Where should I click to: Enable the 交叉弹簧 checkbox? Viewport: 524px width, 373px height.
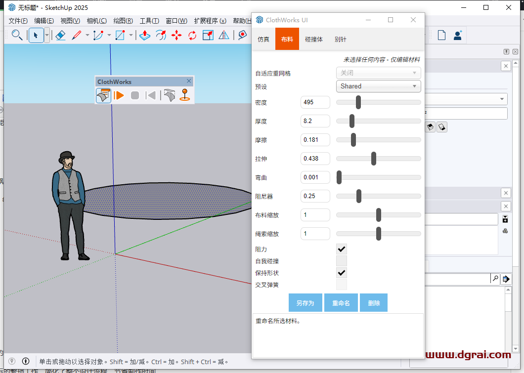[x=342, y=285]
